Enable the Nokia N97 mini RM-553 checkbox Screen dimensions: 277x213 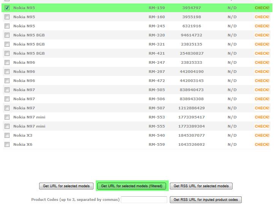coord(7,117)
